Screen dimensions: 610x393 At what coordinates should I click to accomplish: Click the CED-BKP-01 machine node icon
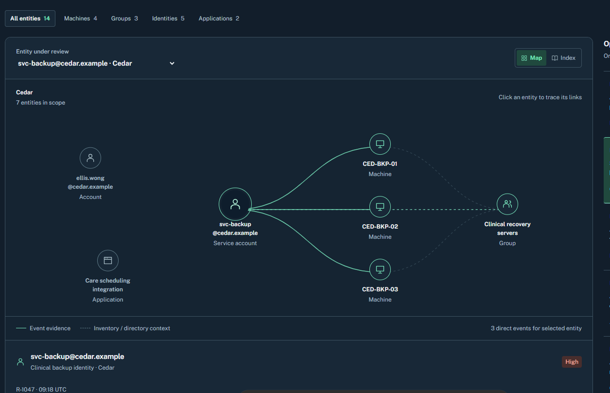[380, 144]
